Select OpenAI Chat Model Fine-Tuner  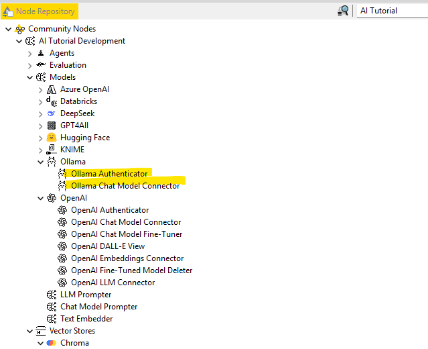coord(127,234)
